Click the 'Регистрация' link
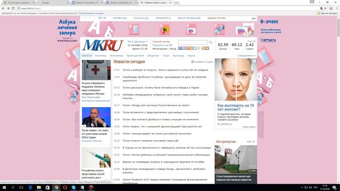The height and width of the screenshot is (191, 340). click(x=160, y=49)
